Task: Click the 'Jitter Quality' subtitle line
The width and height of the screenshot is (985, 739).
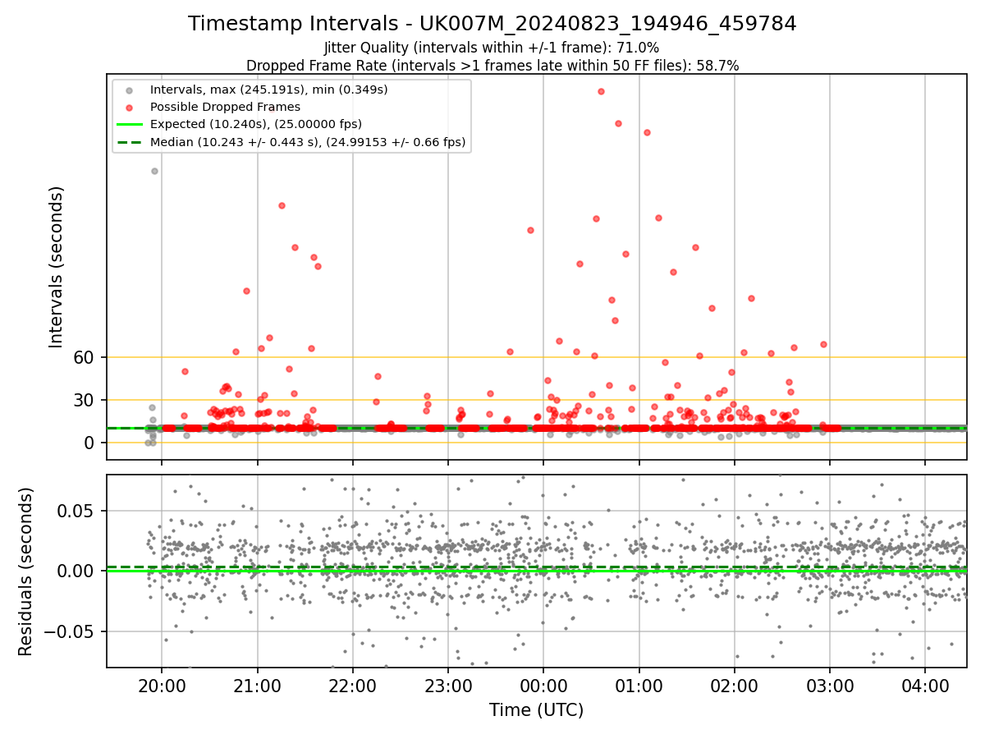Action: (492, 48)
